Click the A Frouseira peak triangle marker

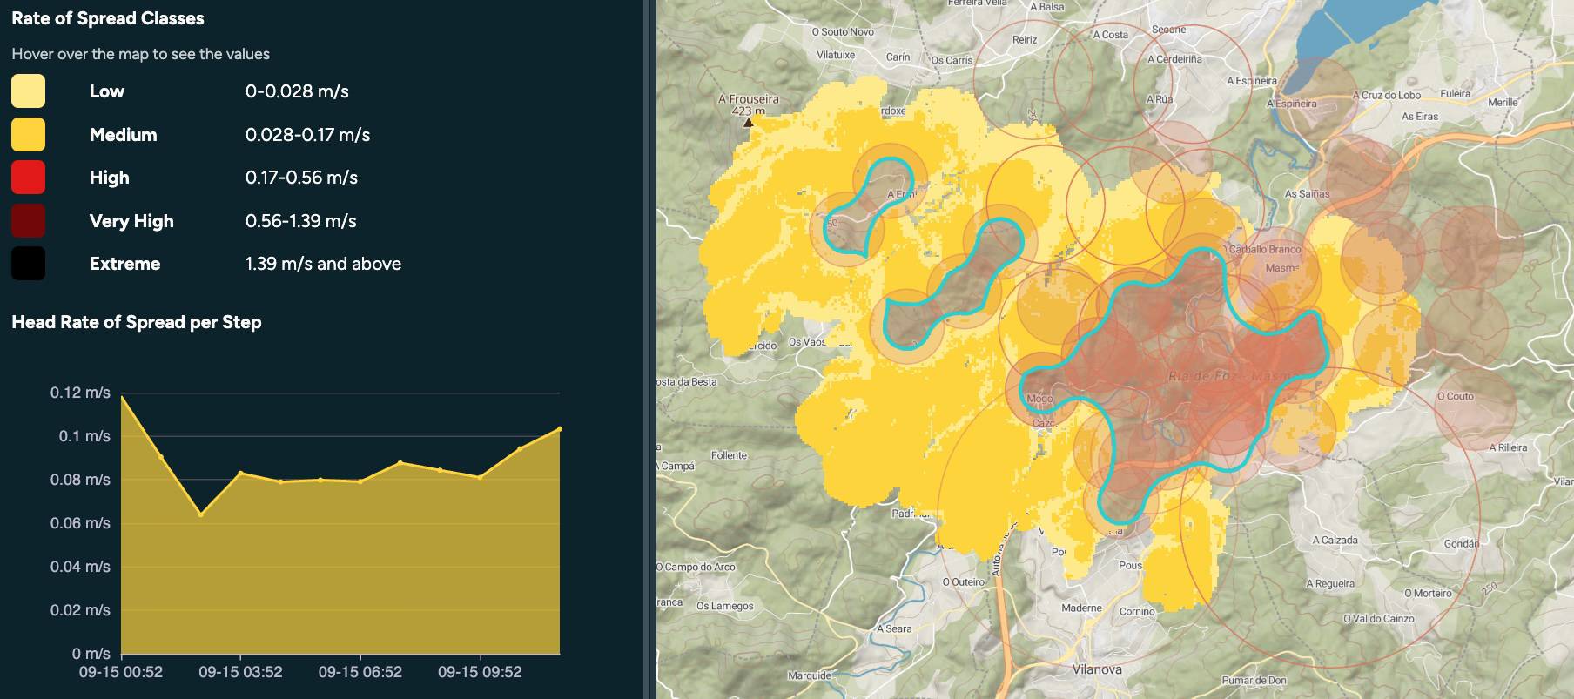click(748, 123)
